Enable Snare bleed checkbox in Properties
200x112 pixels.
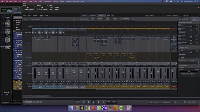[x=197, y=29]
